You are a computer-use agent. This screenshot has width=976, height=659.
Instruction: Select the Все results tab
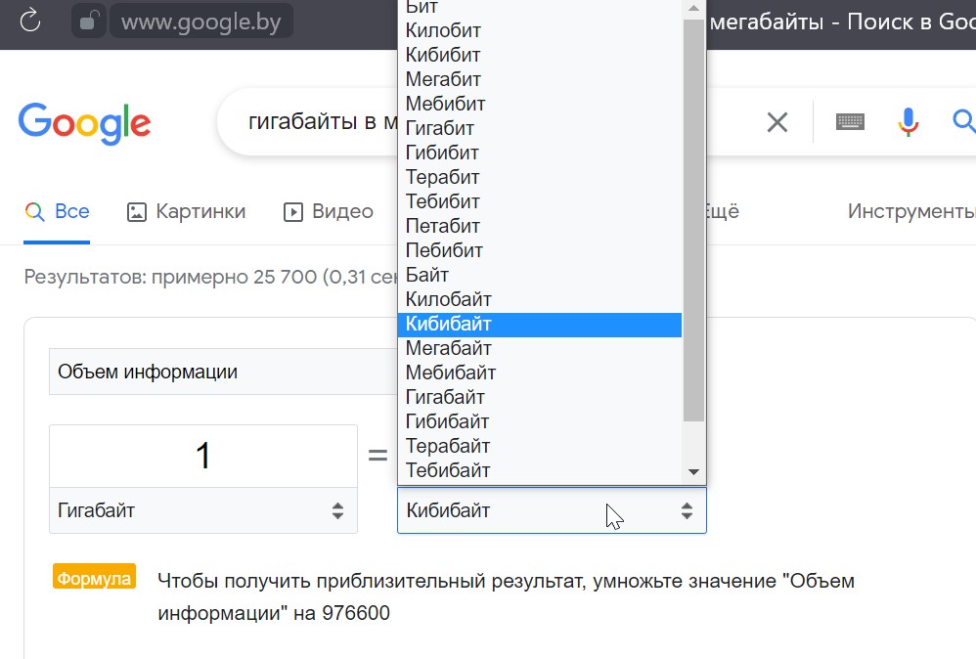coord(58,211)
